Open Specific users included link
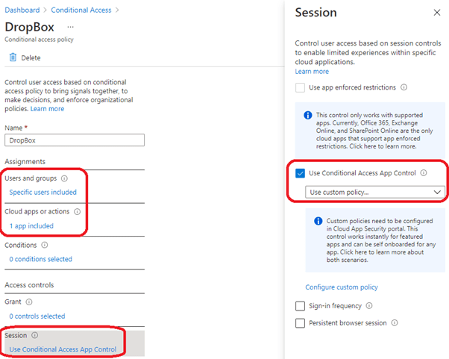The height and width of the screenshot is (359, 449). tap(43, 192)
